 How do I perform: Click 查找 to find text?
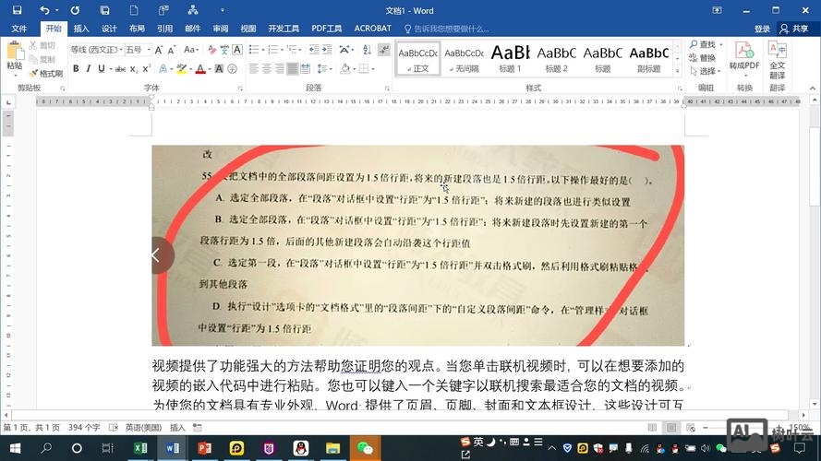(706, 44)
